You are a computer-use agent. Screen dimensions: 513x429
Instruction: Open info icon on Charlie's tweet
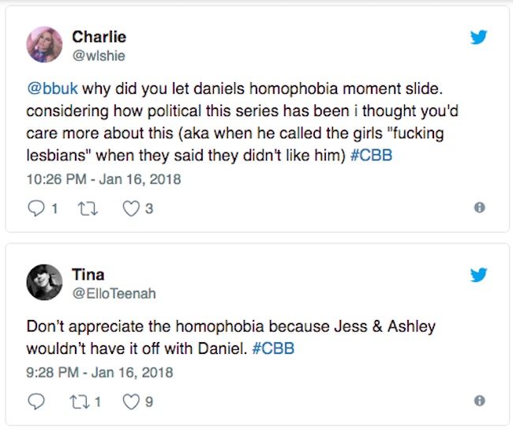coord(478,208)
